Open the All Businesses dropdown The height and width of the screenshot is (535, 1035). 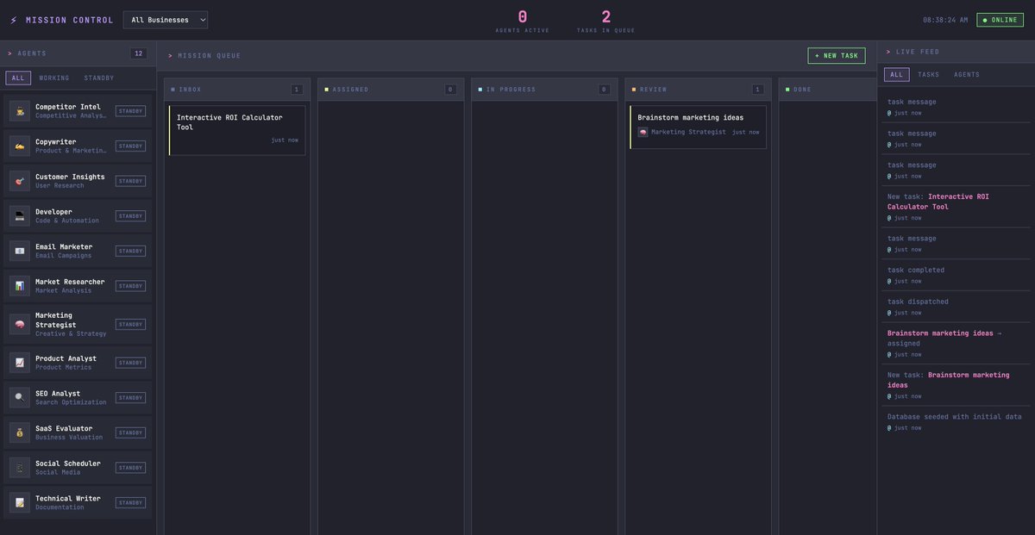pos(166,20)
